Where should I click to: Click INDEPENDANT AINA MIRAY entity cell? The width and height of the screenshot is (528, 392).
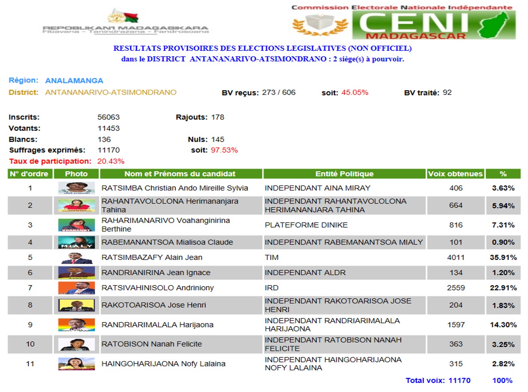318,188
